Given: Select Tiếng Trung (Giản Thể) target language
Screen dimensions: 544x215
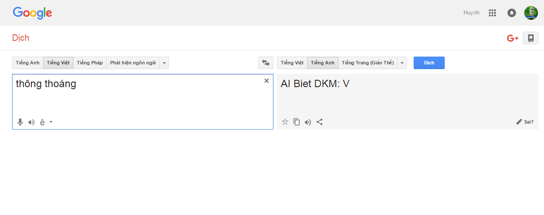Looking at the screenshot, I should [368, 63].
